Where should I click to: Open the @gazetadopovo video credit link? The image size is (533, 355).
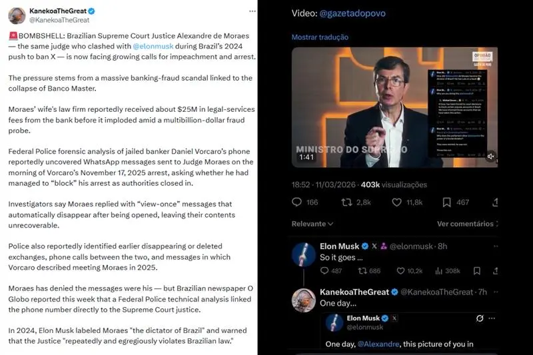coord(353,13)
